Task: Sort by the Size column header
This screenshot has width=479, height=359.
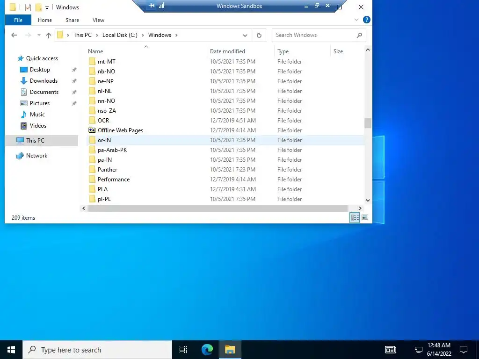Action: pos(338,51)
